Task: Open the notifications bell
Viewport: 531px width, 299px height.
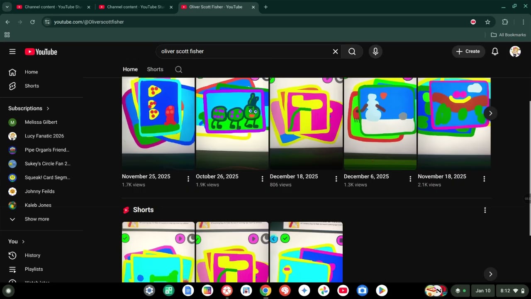Action: pyautogui.click(x=495, y=51)
